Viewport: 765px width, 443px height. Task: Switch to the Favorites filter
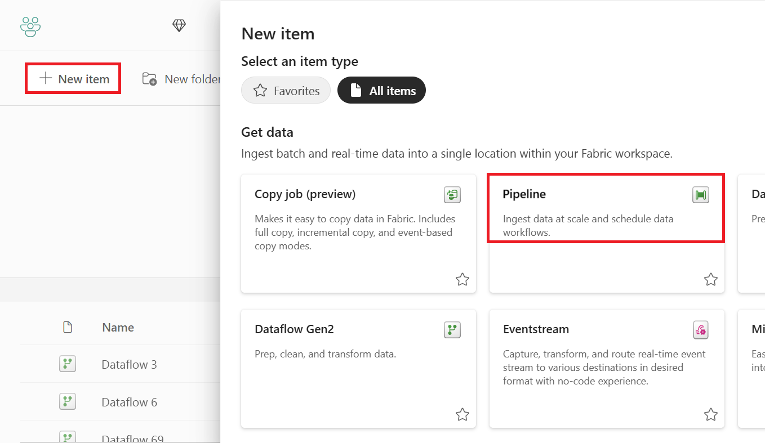[286, 90]
